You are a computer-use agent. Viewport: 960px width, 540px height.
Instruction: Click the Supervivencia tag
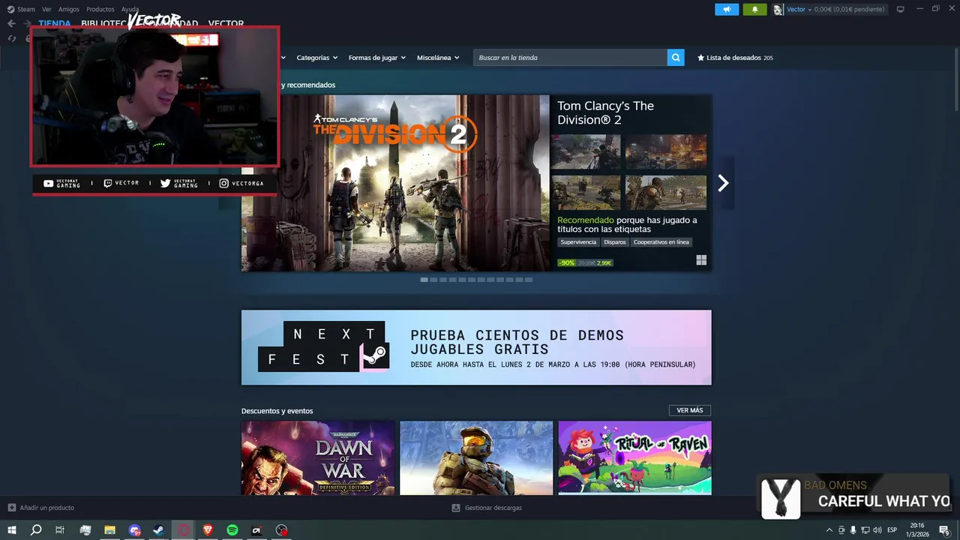[x=578, y=242]
